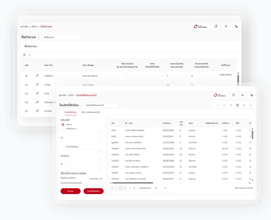Open notifications bell in the back settings window
The width and height of the screenshot is (271, 220).
click(216, 26)
